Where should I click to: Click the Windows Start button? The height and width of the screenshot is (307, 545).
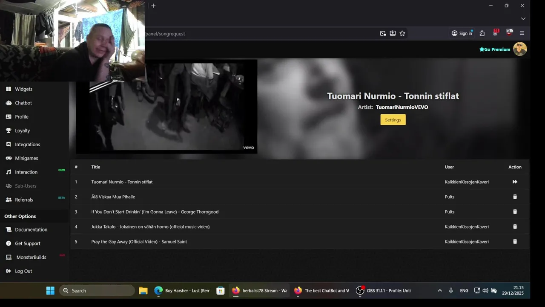[50, 290]
